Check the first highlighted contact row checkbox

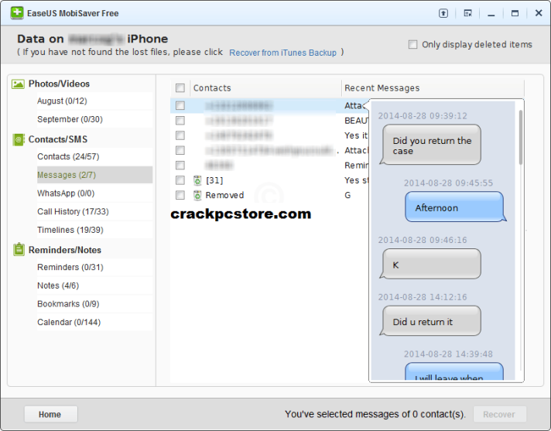click(x=180, y=105)
